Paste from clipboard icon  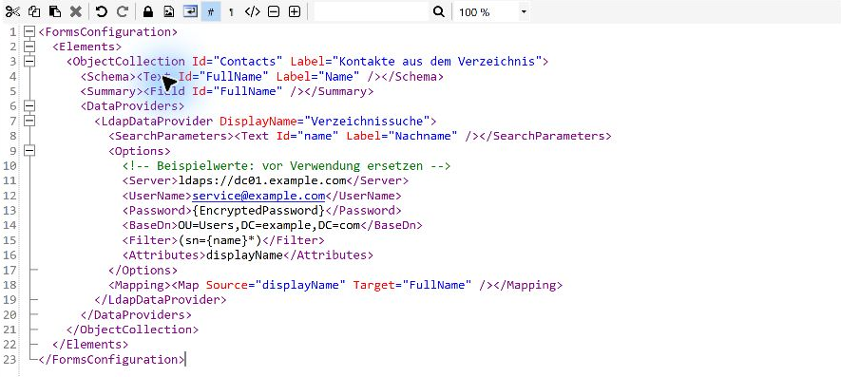(55, 11)
